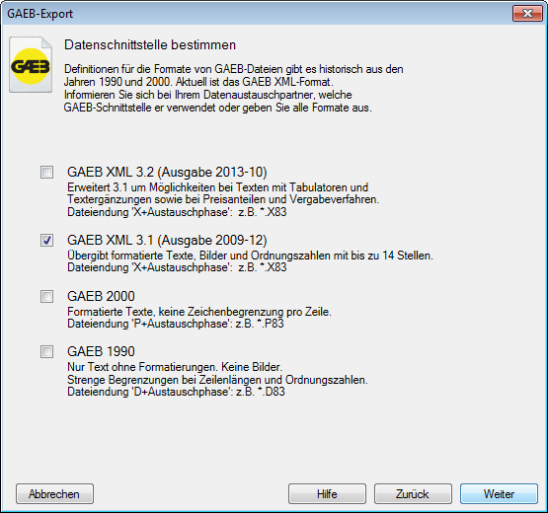Check the GAEB 1990 format box
The width and height of the screenshot is (548, 513).
coord(46,351)
